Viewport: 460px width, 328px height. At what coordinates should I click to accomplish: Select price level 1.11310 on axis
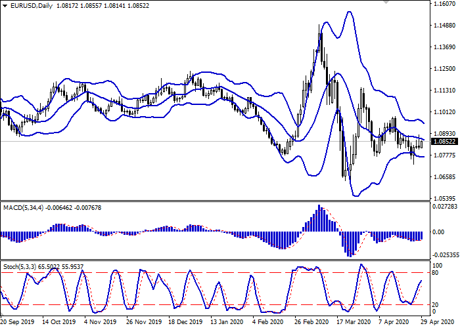445,91
